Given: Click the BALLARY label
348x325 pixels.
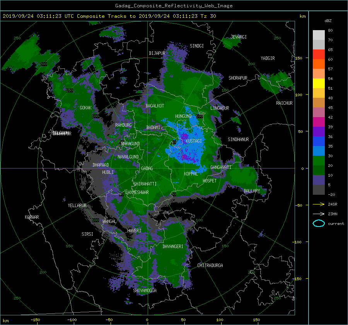Looking at the screenshot, I should (x=252, y=191).
